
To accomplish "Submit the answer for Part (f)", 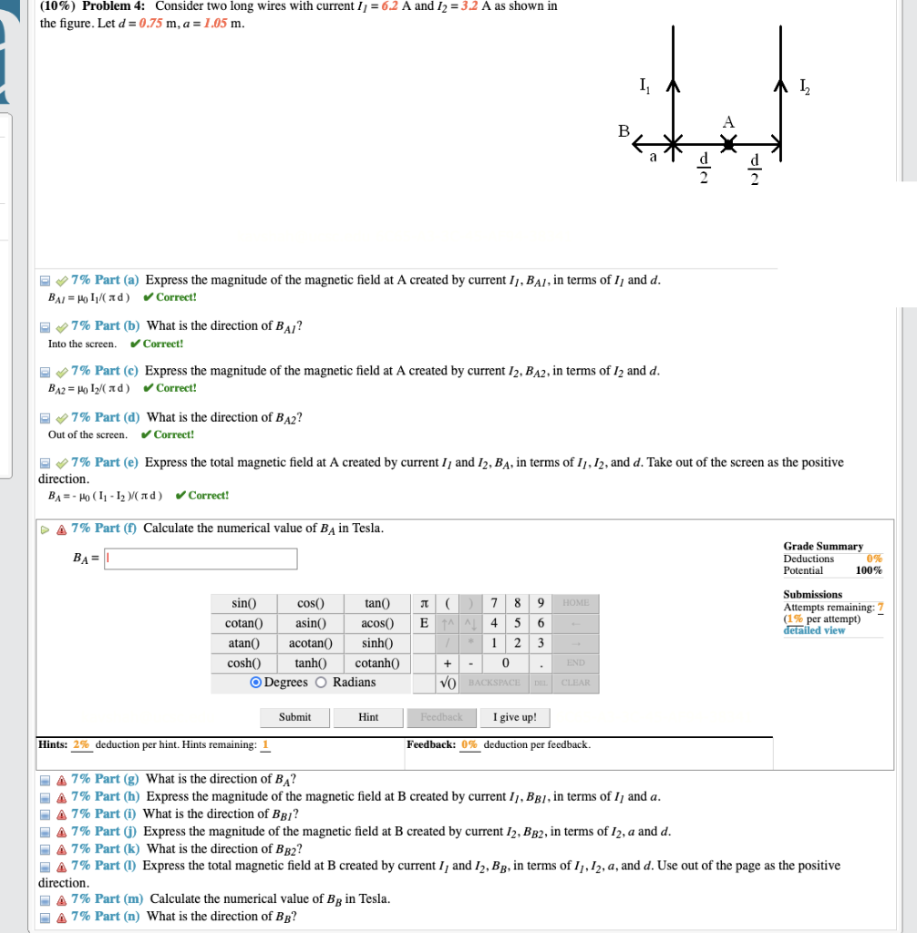I will (294, 717).
